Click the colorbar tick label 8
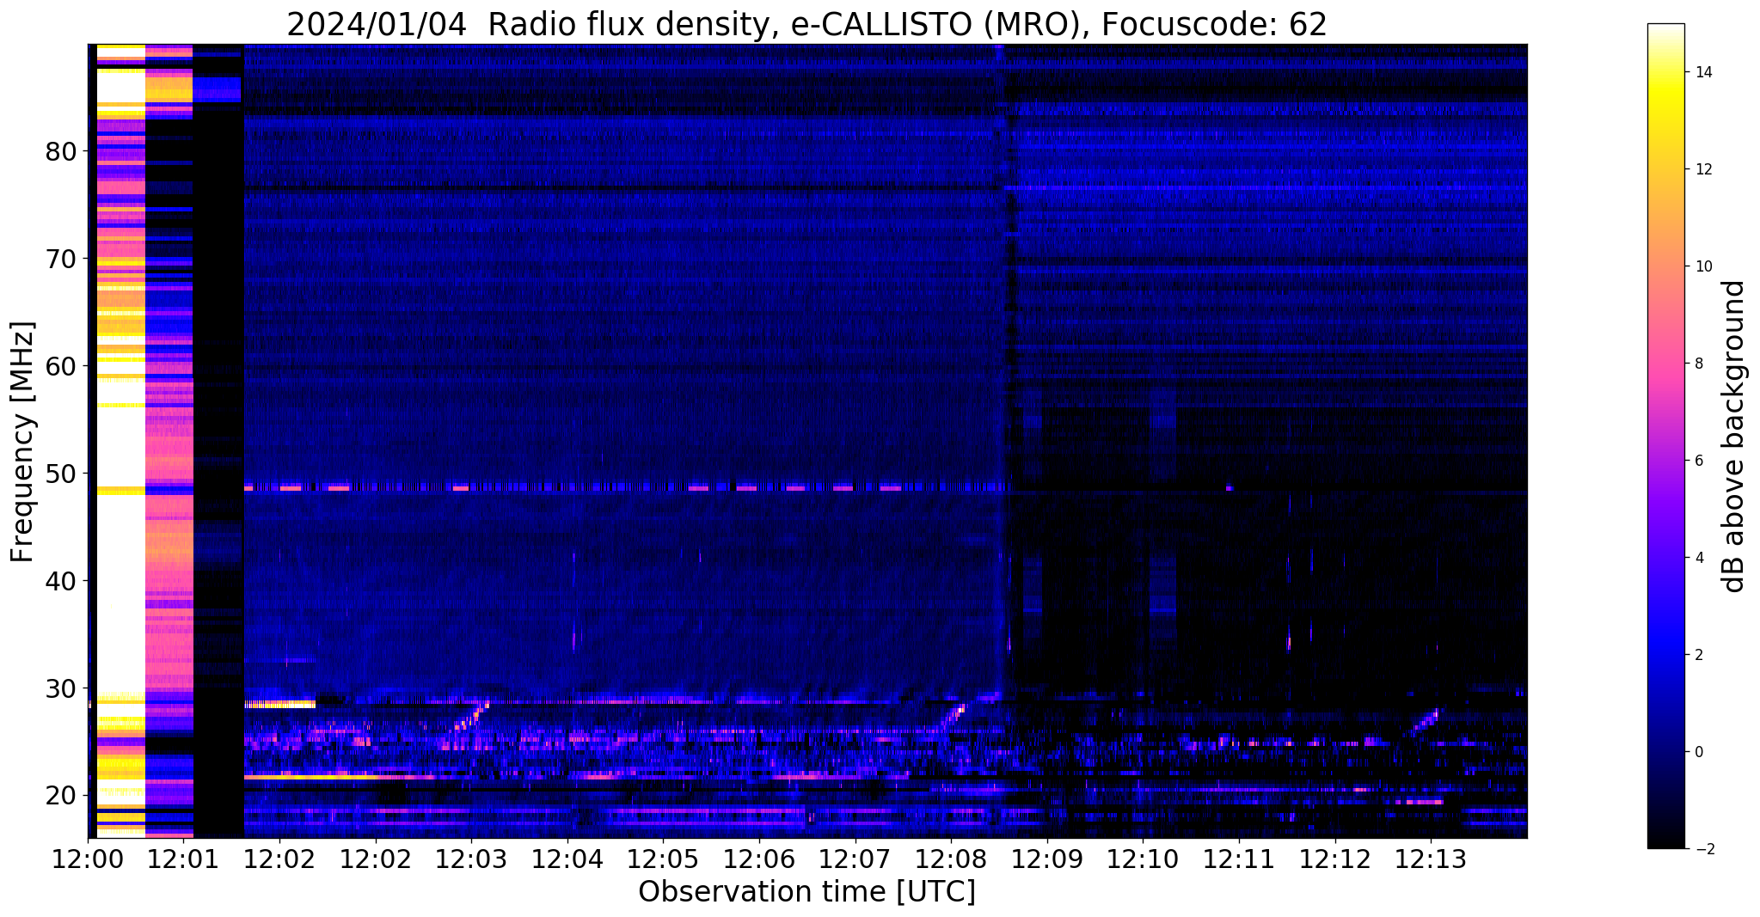 [x=1698, y=364]
